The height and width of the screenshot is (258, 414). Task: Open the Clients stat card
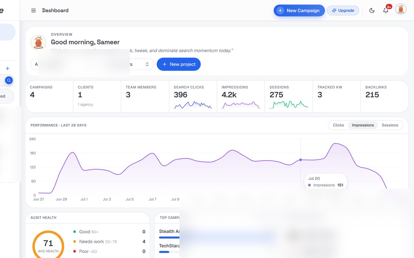(97, 97)
